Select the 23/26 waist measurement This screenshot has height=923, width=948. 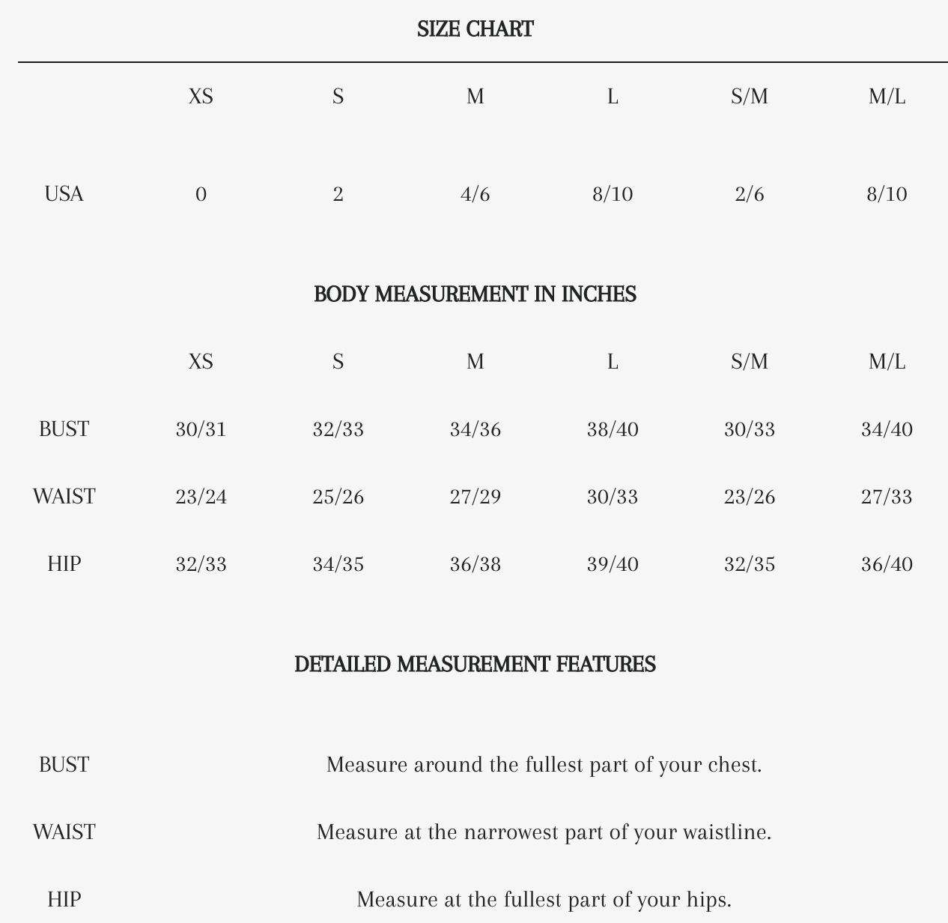click(x=749, y=497)
